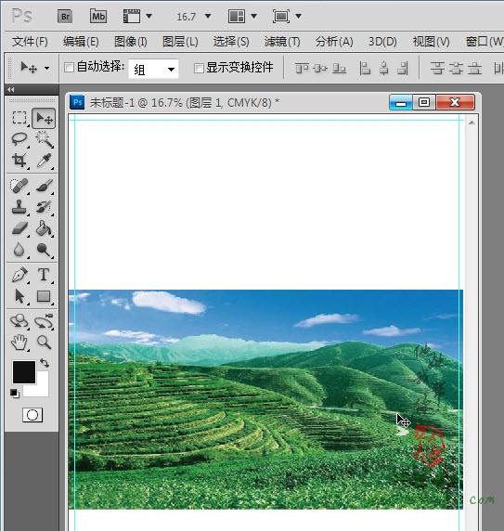Viewport: 504px width, 531px height.
Task: Align top edges of layers
Action: click(x=302, y=69)
